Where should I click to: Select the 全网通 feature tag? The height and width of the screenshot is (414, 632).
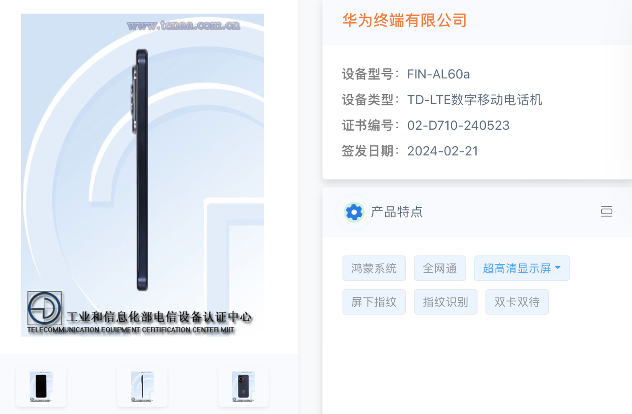click(x=440, y=268)
